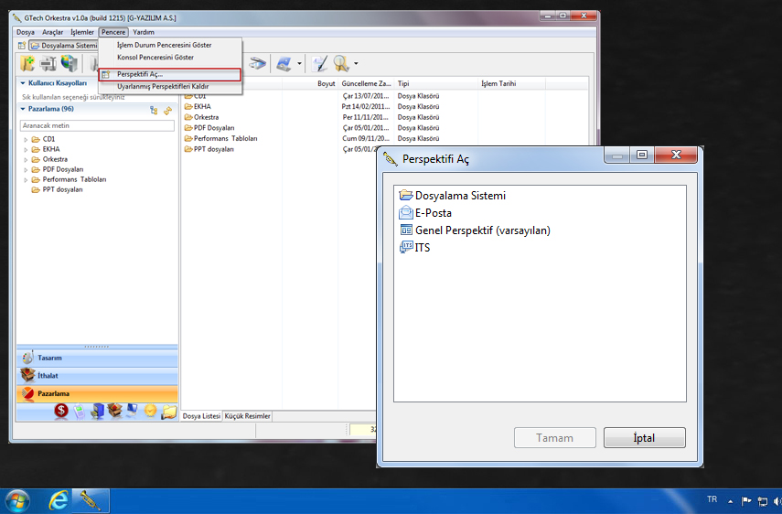Screen dimensions: 782x514
Task: Click the mobile phone icon in bottom strip
Action: (80, 411)
